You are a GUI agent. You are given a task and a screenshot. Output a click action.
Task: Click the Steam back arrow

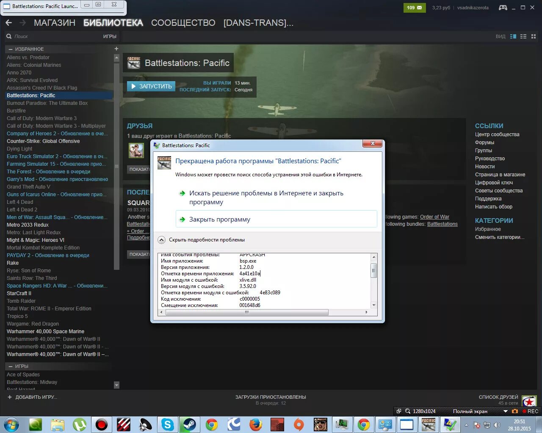[9, 23]
